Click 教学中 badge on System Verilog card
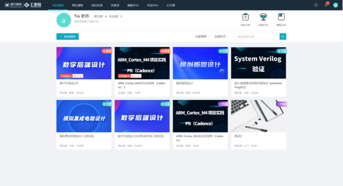 tap(281, 51)
